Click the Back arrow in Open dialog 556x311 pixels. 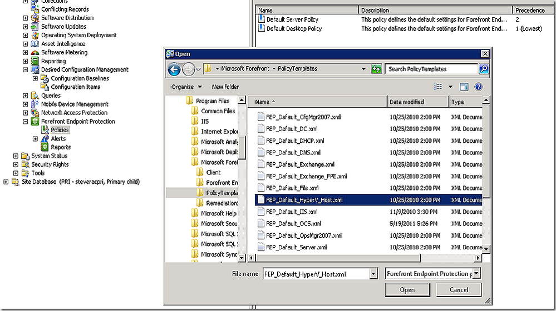click(x=174, y=69)
